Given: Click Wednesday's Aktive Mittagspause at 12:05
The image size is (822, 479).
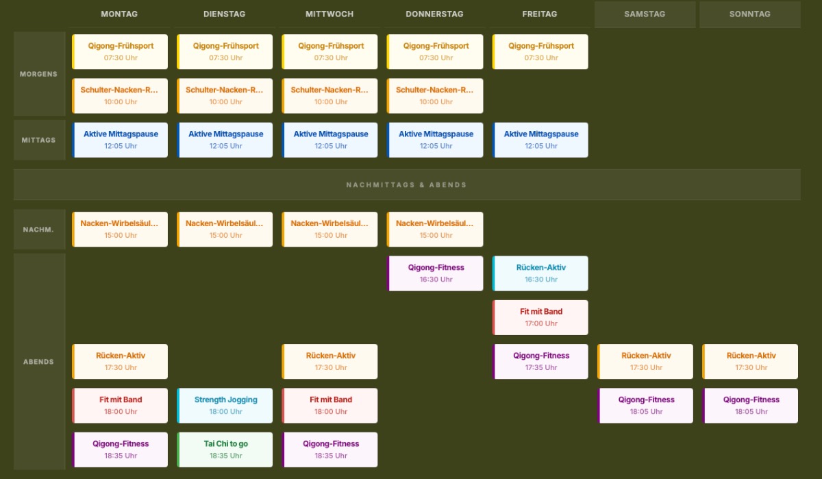Looking at the screenshot, I should point(330,140).
